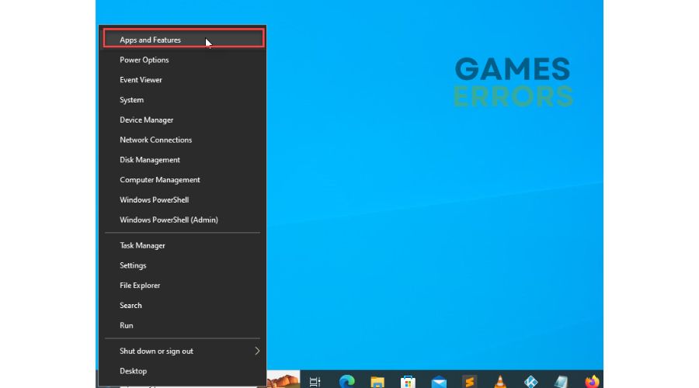Click the search highlight image on taskbar
This screenshot has width=699, height=388.
click(283, 380)
